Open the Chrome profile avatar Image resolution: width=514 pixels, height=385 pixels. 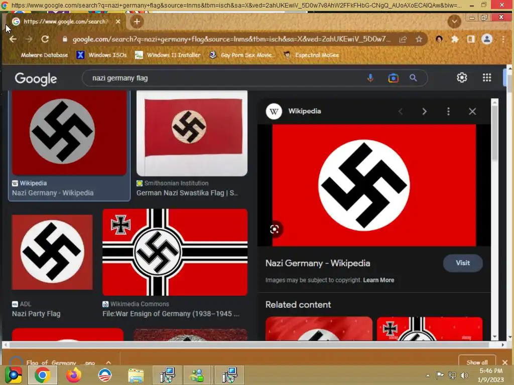487,39
